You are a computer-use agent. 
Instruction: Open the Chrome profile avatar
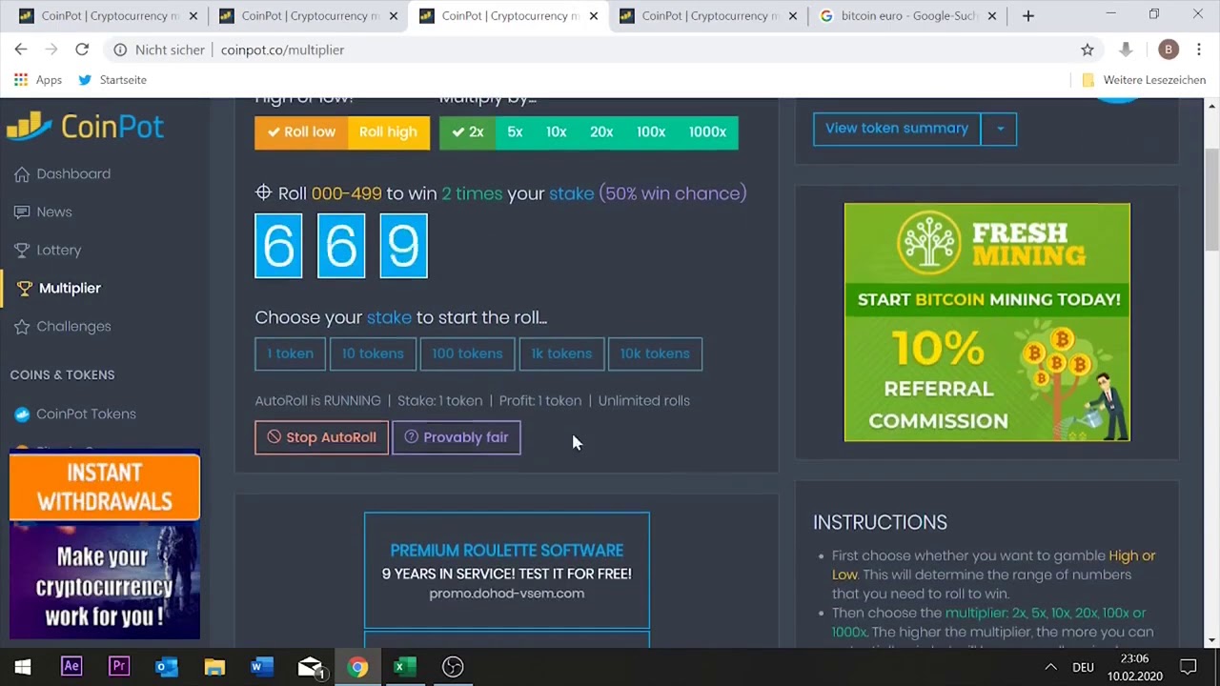1169,50
